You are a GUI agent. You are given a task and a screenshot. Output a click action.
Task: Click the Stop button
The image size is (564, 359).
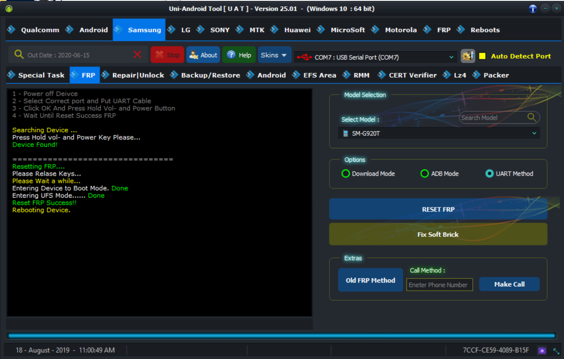tap(167, 55)
